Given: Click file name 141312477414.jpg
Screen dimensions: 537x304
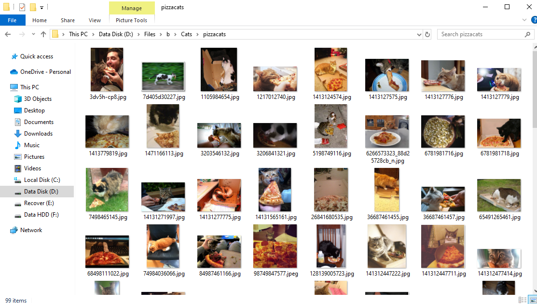Looking at the screenshot, I should click(x=500, y=274).
